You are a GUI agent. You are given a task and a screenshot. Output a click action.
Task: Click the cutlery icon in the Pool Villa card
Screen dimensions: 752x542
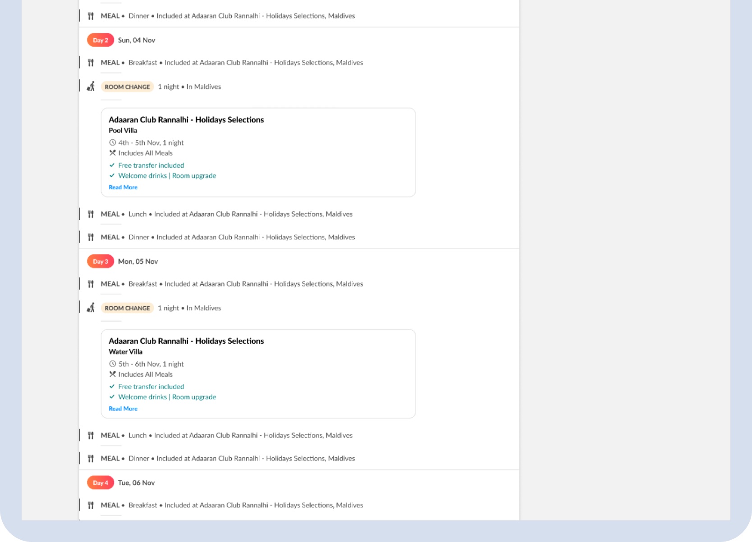point(113,153)
